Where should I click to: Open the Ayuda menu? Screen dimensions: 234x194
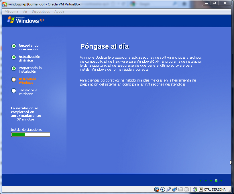[59, 11]
